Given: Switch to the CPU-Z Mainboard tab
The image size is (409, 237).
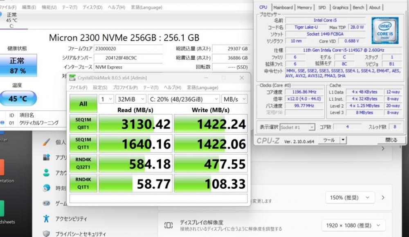Looking at the screenshot, I should point(283,7).
